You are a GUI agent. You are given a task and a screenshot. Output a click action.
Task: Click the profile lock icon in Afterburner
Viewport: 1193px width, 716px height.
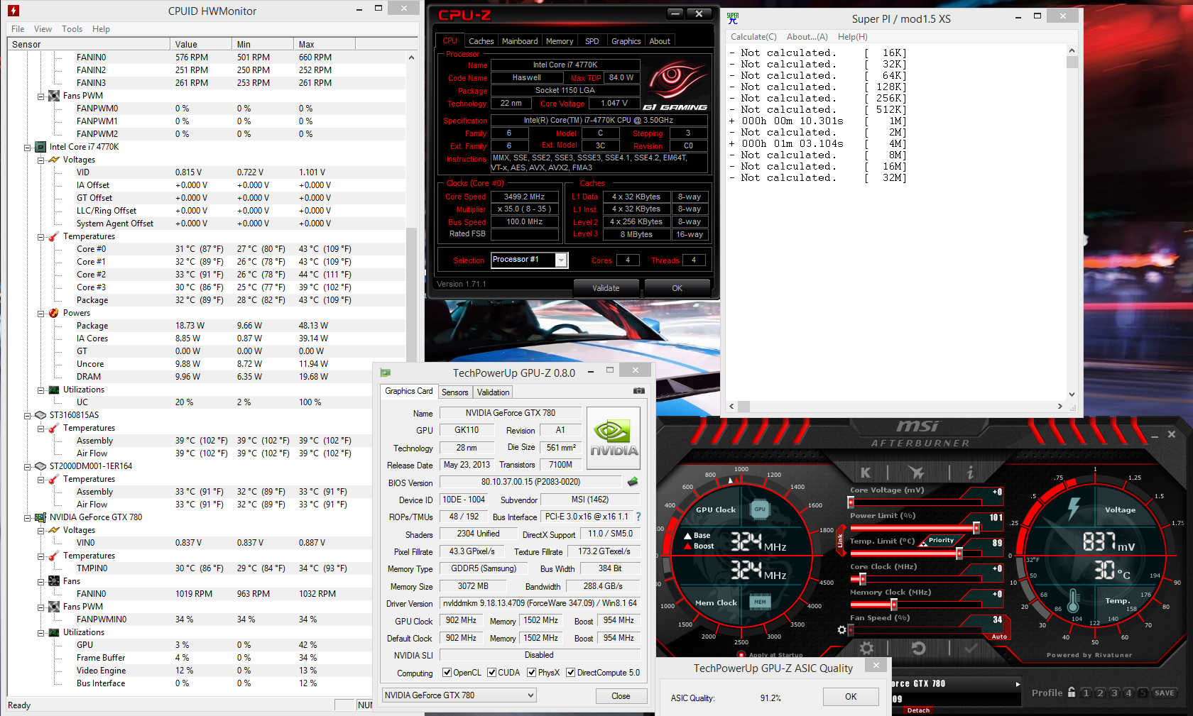1072,693
